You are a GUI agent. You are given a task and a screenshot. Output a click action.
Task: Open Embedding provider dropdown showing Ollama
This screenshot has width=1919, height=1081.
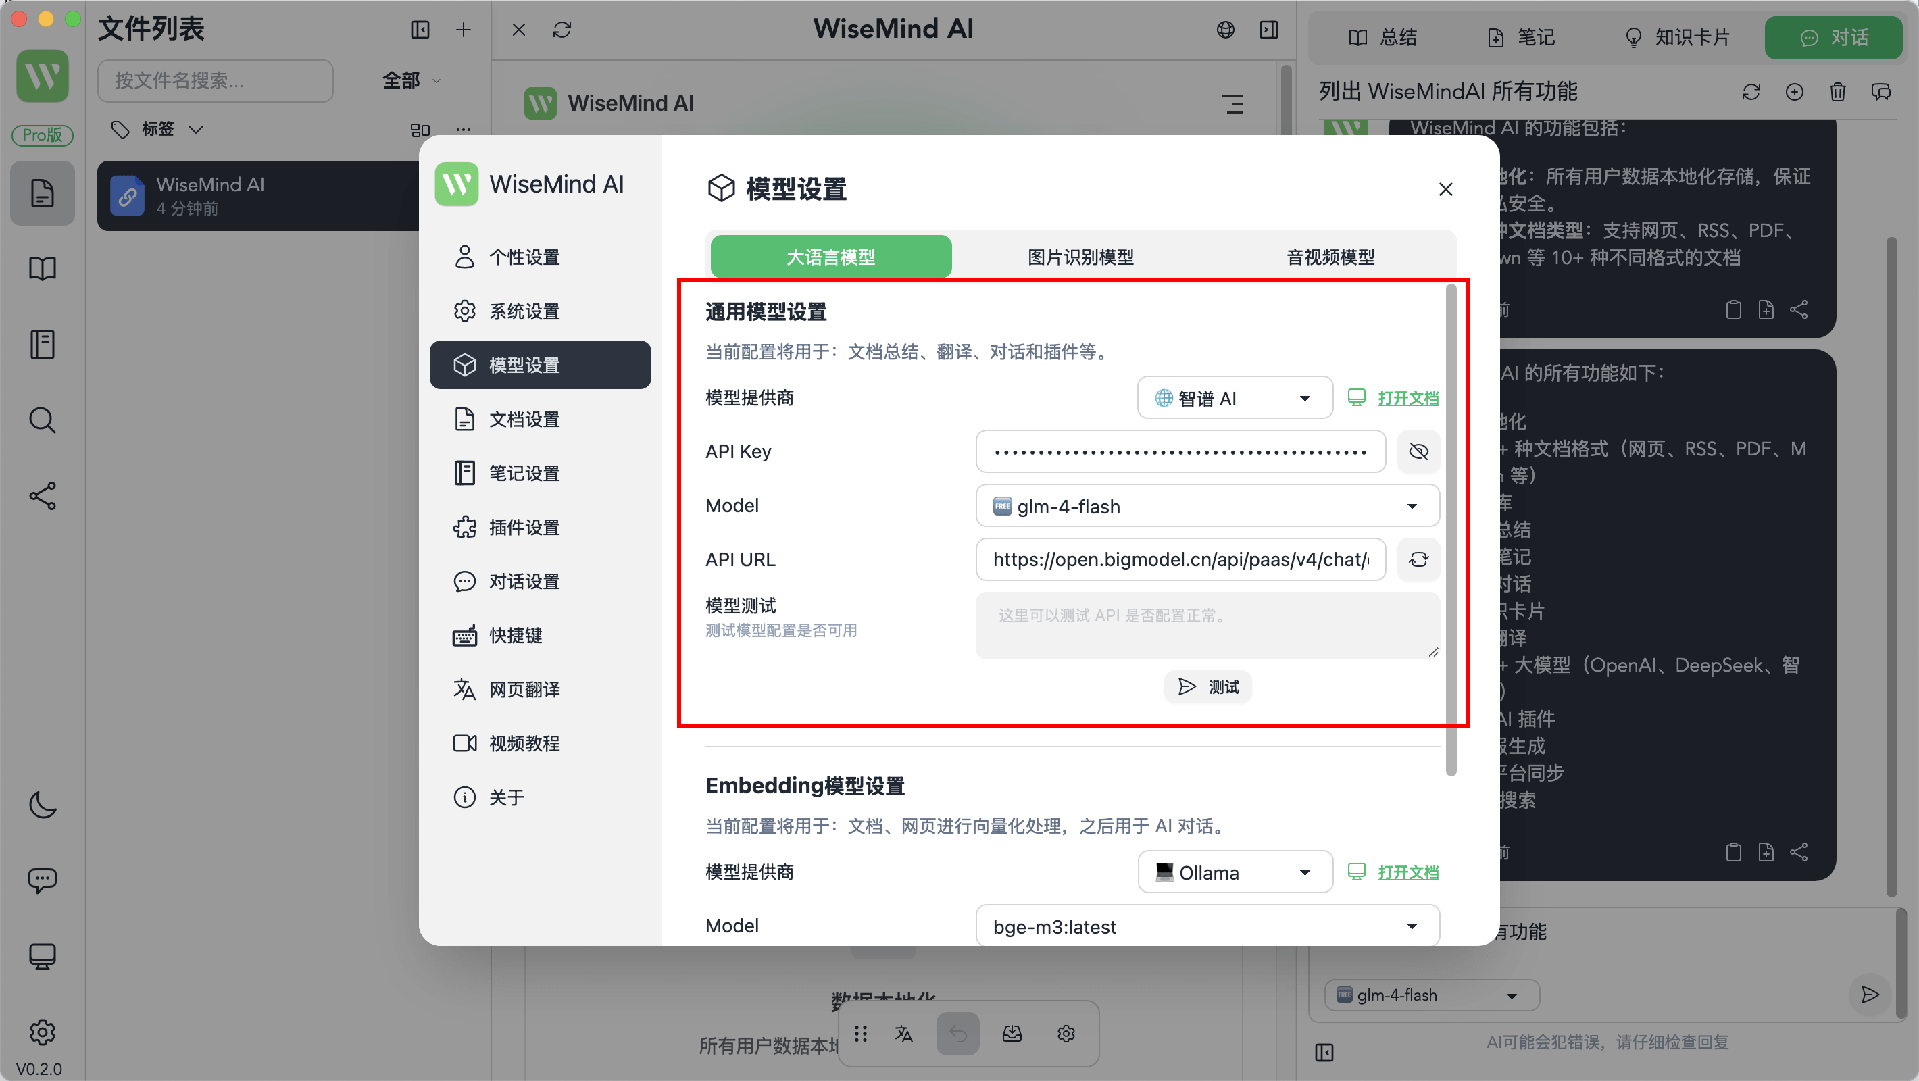tap(1235, 872)
